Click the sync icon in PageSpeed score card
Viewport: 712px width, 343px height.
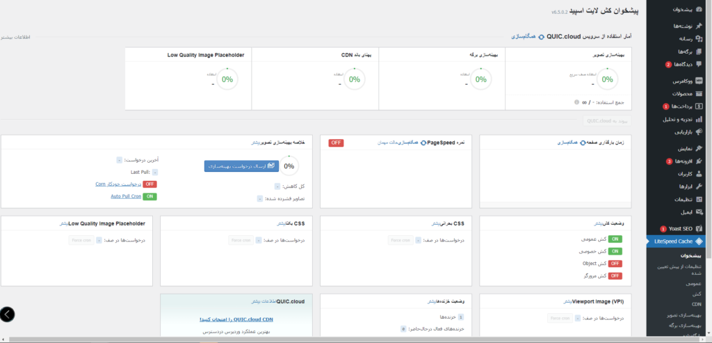pos(423,143)
